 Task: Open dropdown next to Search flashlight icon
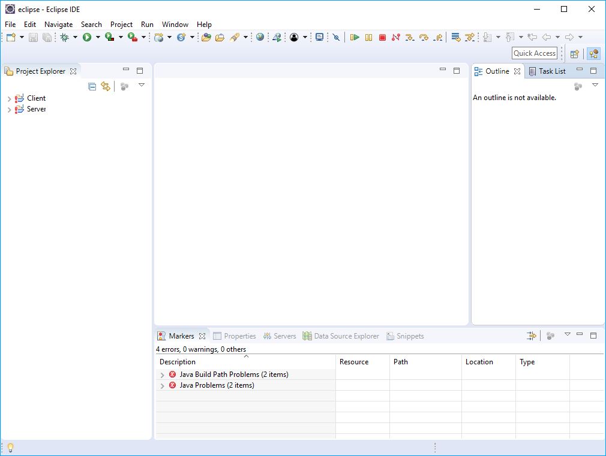(x=245, y=37)
